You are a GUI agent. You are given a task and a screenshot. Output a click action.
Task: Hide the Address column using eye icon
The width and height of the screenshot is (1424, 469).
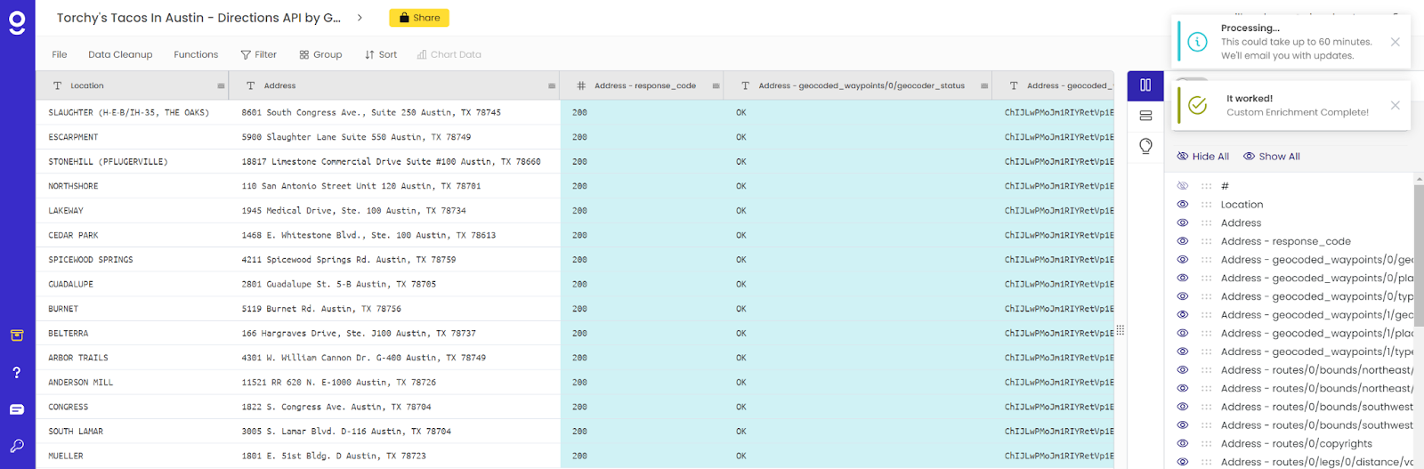1183,223
